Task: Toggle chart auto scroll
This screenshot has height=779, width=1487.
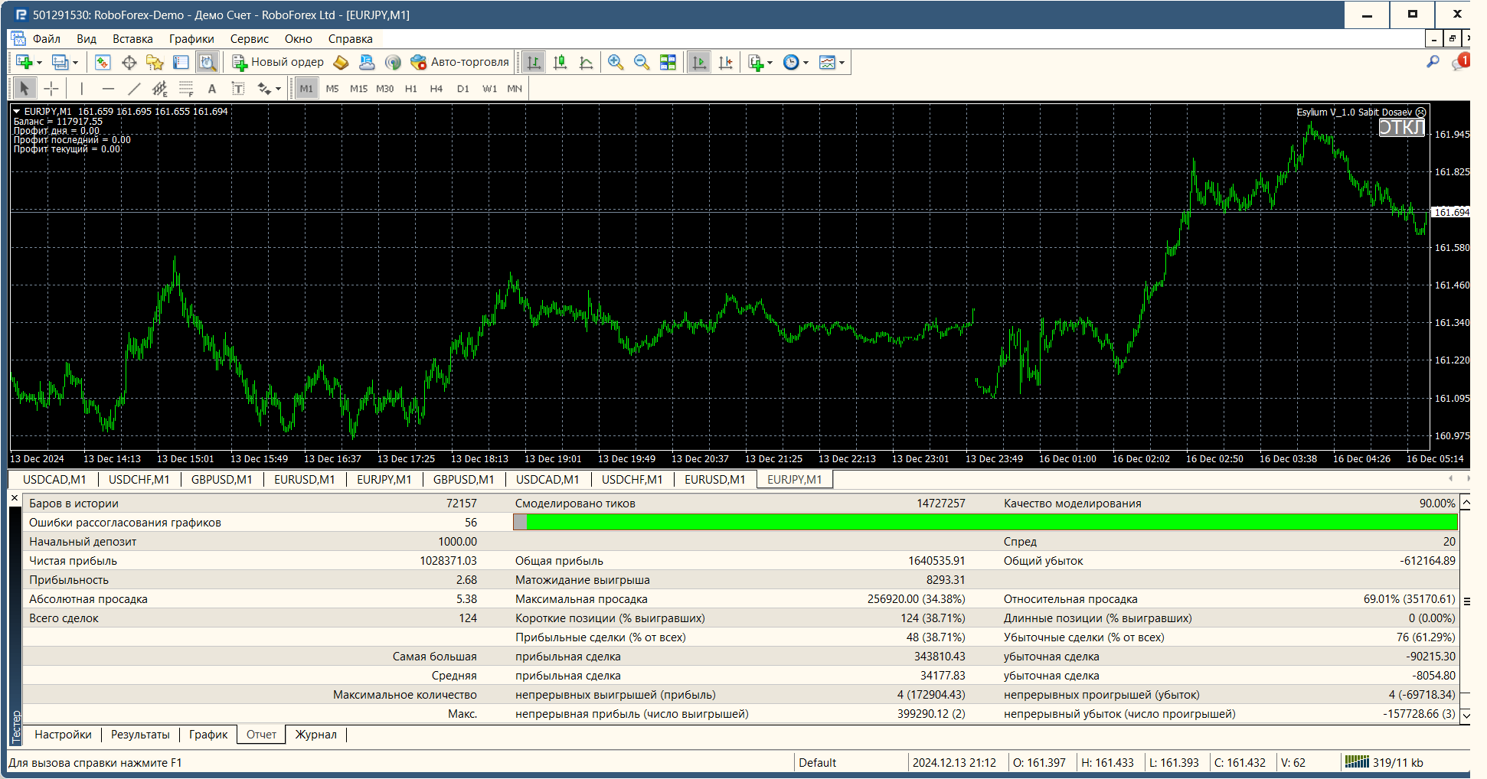Action: pyautogui.click(x=699, y=63)
